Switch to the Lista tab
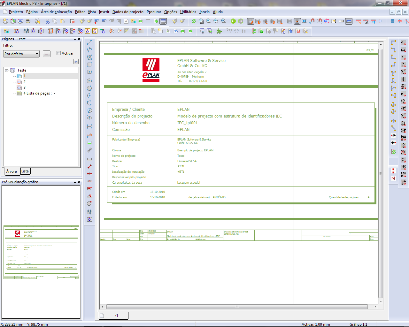The width and height of the screenshot is (409, 327). (25, 171)
